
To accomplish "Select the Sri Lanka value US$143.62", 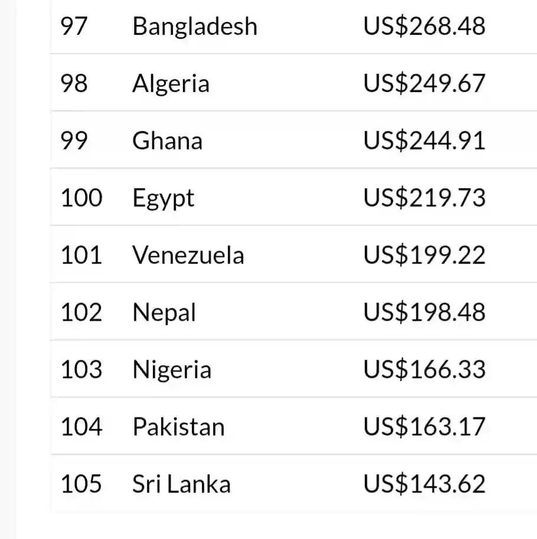I will click(424, 484).
